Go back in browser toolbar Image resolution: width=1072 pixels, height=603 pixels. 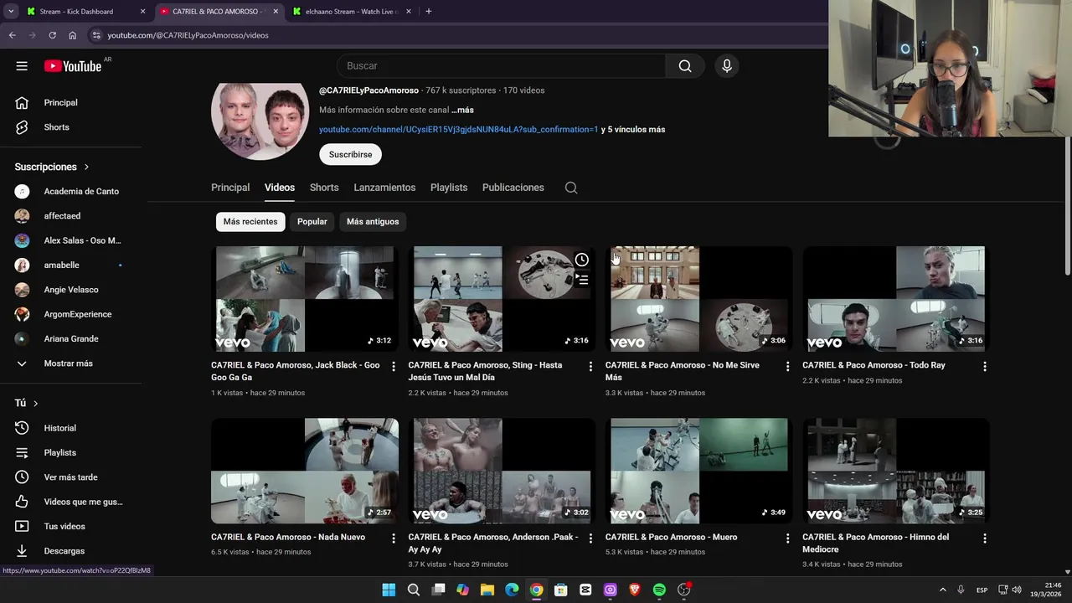(12, 35)
